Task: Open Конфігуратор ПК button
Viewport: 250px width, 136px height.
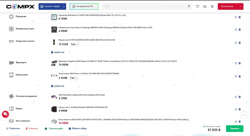Action: (x=84, y=6)
